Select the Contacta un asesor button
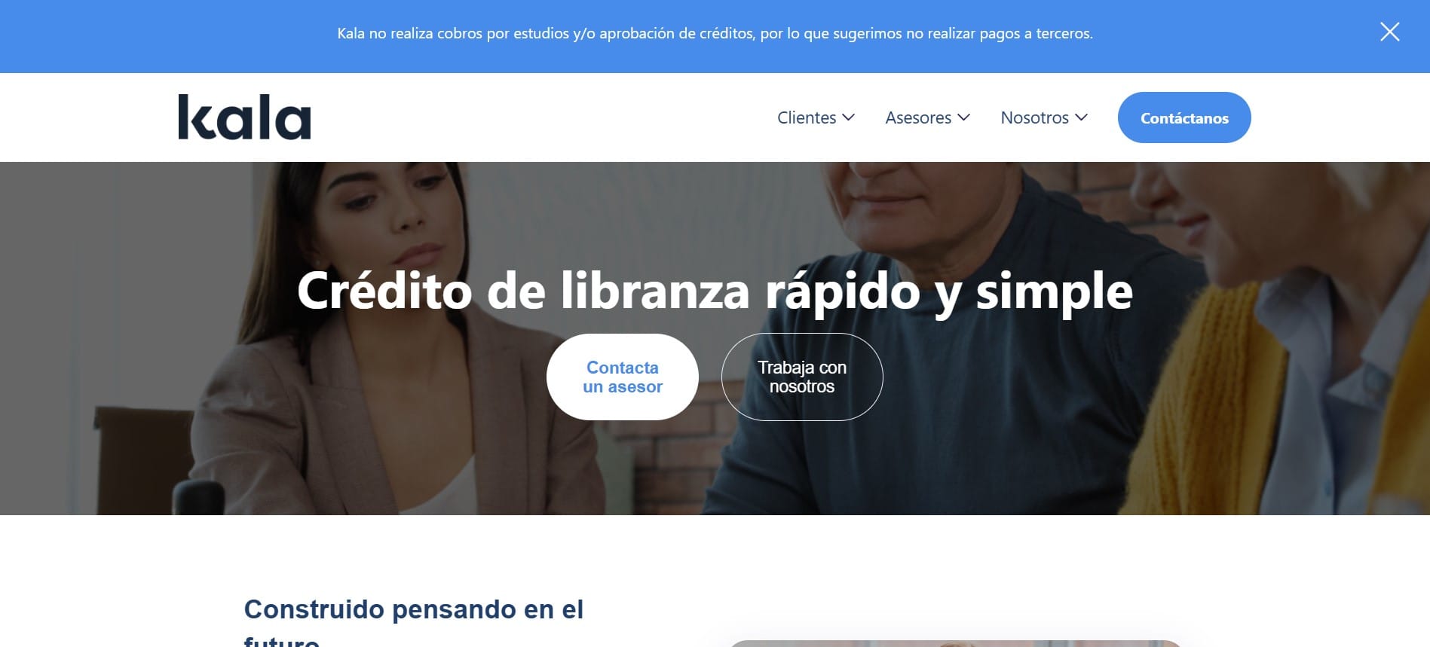This screenshot has width=1430, height=647. 623,377
